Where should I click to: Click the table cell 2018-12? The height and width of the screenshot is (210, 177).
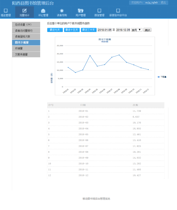[x=83, y=175]
